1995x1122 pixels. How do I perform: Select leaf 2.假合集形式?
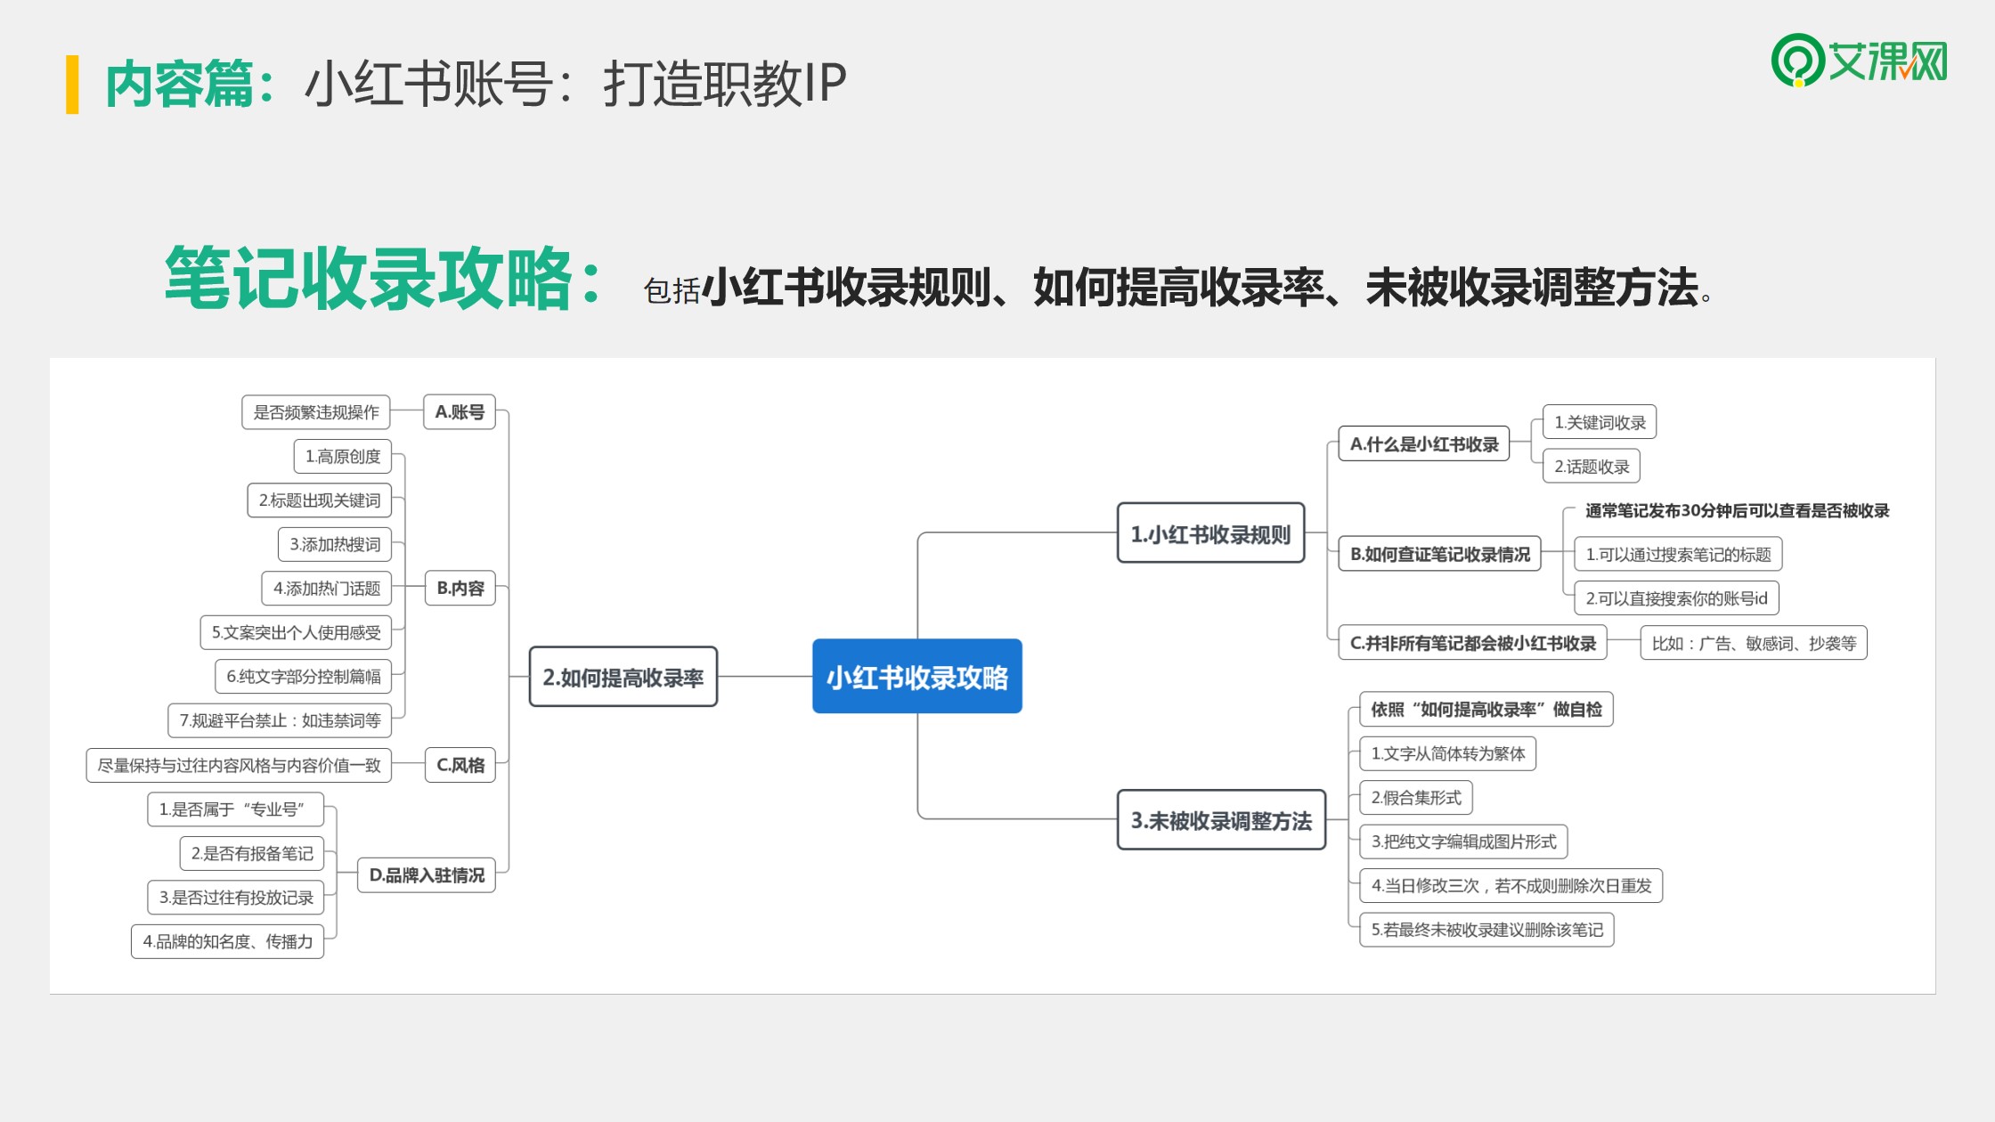click(1416, 798)
